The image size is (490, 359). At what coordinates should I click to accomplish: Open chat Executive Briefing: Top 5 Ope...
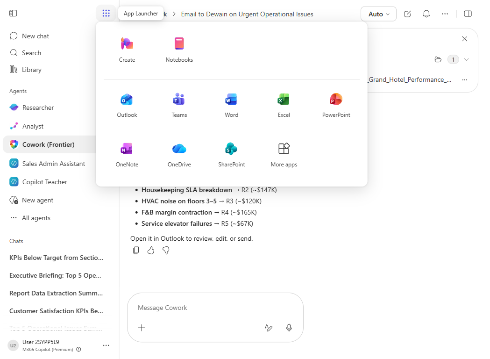click(x=55, y=275)
